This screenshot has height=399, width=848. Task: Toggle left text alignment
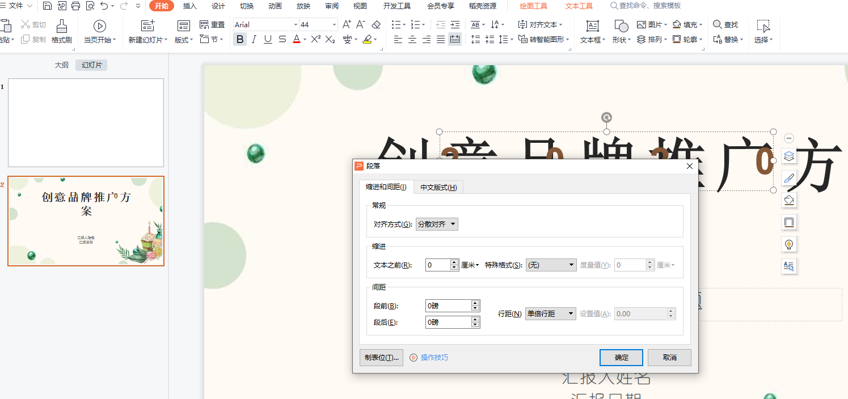pyautogui.click(x=398, y=39)
